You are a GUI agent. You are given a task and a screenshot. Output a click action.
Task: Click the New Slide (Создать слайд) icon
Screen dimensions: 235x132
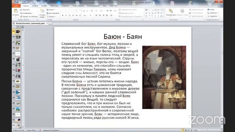42,11
